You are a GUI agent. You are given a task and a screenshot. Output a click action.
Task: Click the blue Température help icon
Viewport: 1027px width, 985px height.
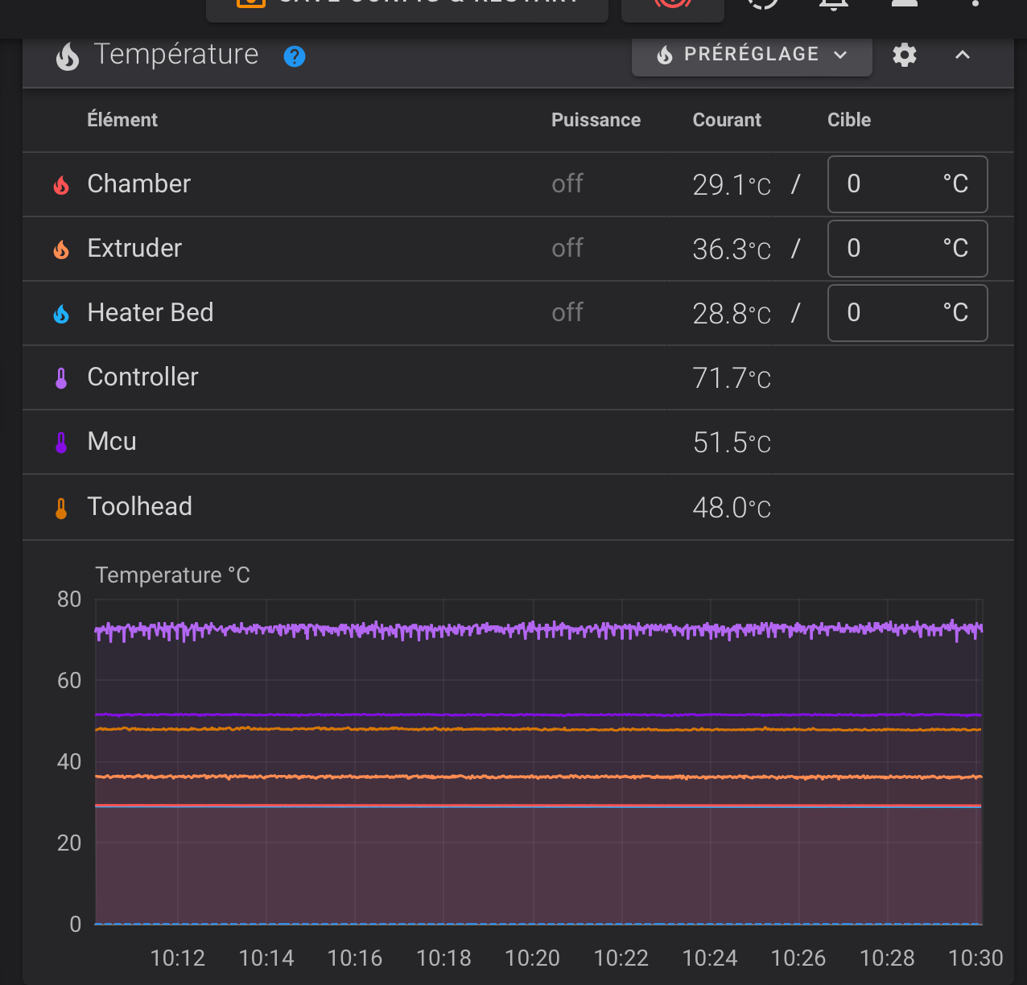click(x=295, y=56)
